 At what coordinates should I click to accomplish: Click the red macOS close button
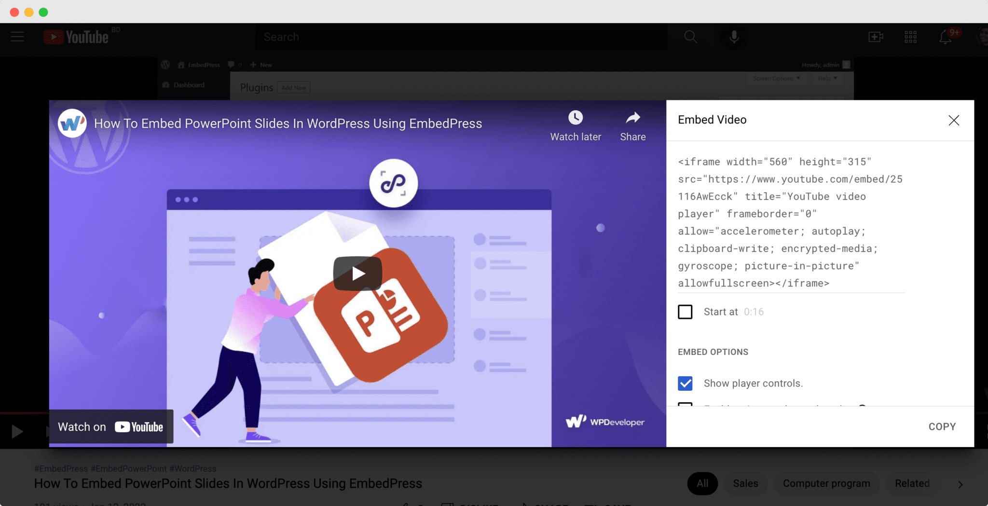coord(14,12)
